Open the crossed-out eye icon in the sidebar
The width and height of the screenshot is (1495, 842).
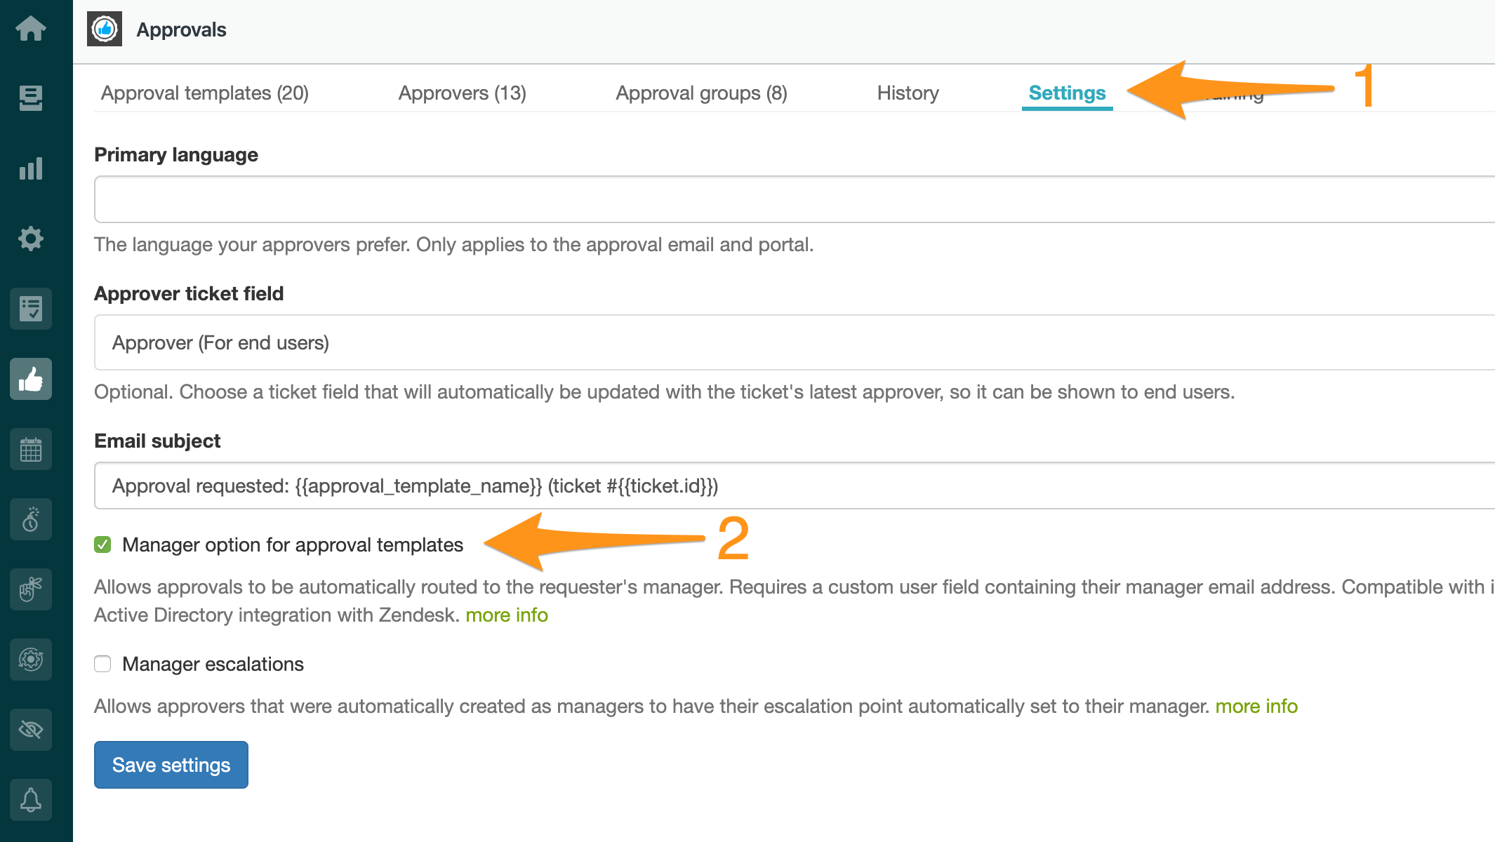tap(31, 730)
